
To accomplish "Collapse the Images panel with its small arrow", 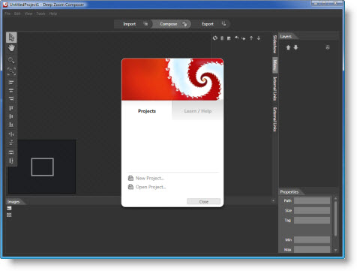I will (273, 200).
